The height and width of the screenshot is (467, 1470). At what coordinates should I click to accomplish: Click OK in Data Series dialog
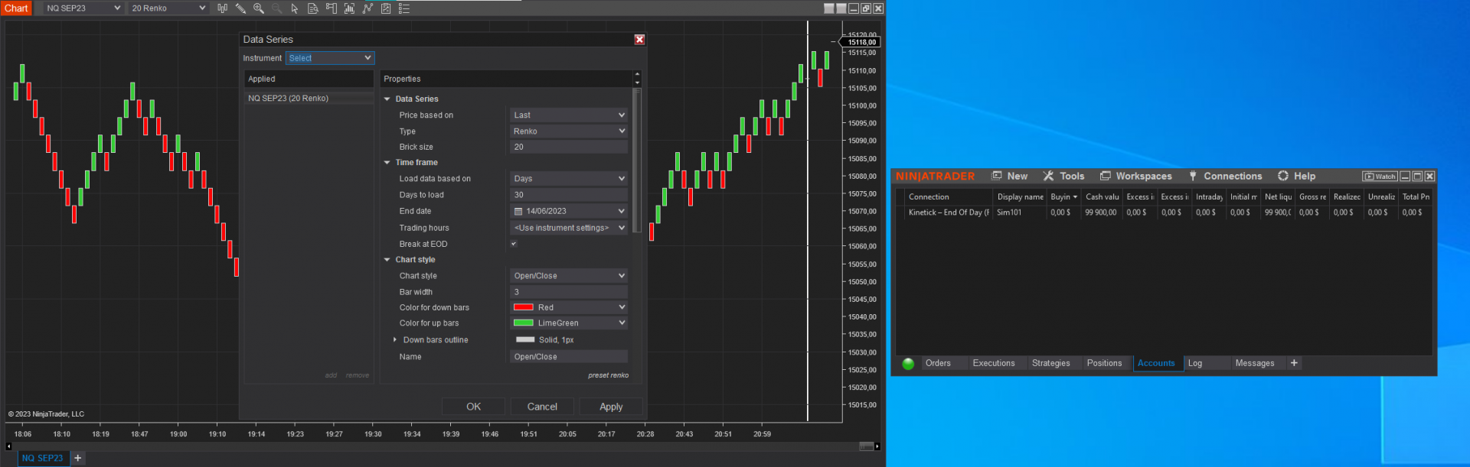[x=473, y=407]
